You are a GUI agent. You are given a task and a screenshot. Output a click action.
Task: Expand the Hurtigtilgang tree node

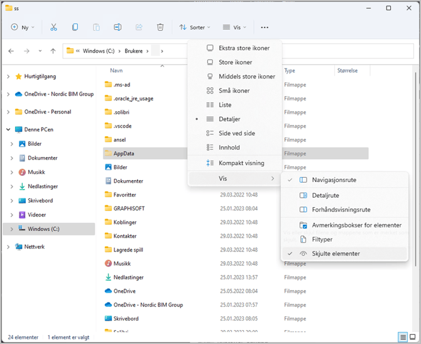click(8, 77)
